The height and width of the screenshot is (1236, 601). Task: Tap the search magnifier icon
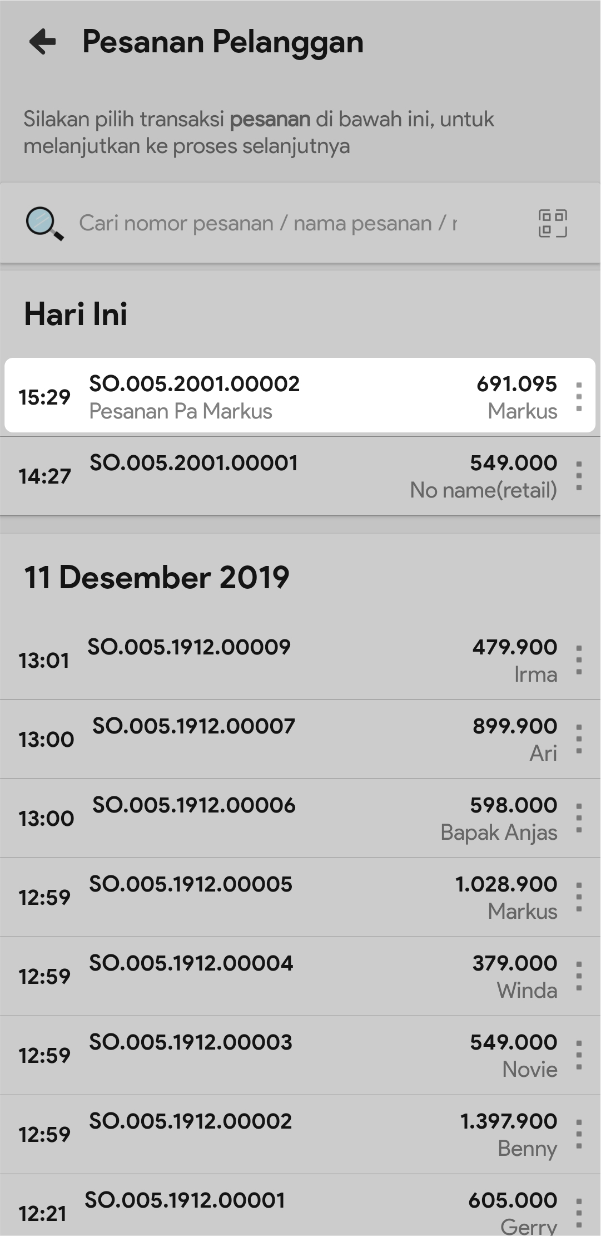(44, 223)
